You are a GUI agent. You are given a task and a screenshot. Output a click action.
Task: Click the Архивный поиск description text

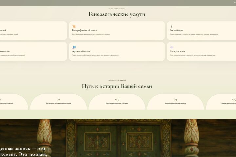95,55
